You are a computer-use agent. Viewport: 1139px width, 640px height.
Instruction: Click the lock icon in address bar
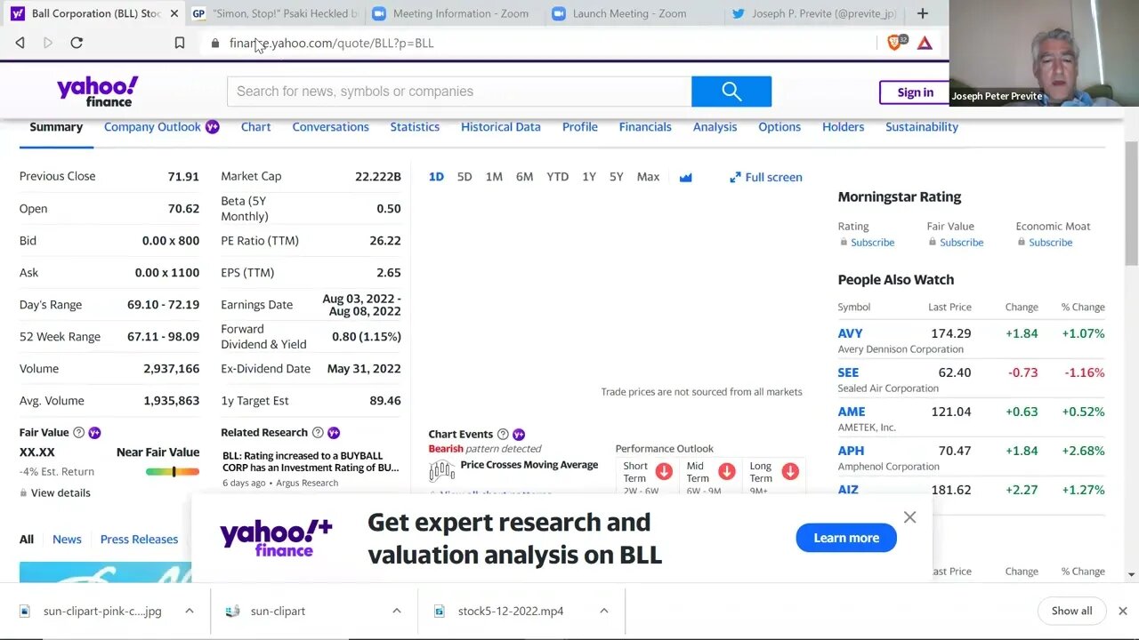[214, 43]
